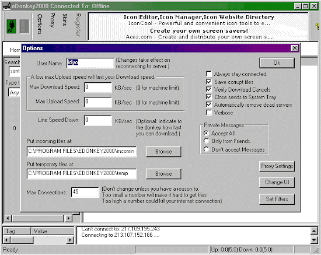The width and height of the screenshot is (321, 255).
Task: Click left arrow of search panel scrollbar
Action: pos(8,218)
